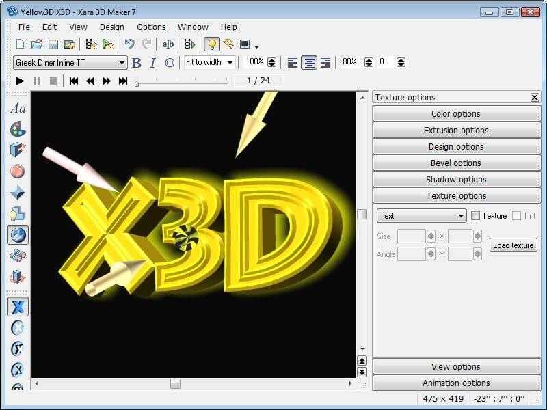Select the texture globe tool icon
The width and height of the screenshot is (547, 410).
click(18, 234)
